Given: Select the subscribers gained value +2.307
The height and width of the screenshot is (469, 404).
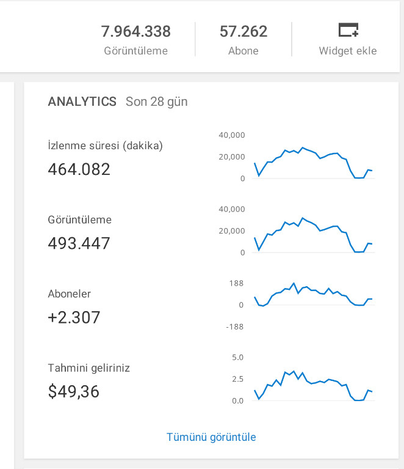Looking at the screenshot, I should point(74,317).
